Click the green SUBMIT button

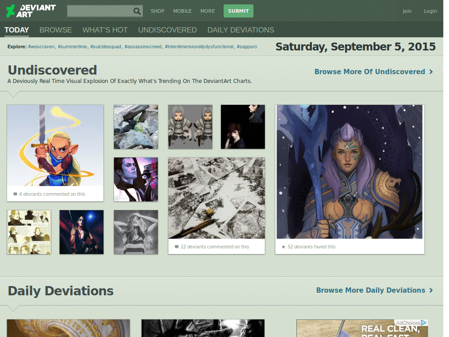pos(239,11)
